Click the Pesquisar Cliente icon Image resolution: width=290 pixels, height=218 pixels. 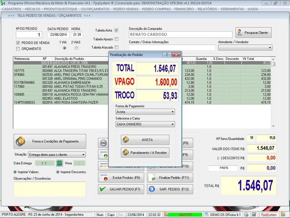coord(240,32)
